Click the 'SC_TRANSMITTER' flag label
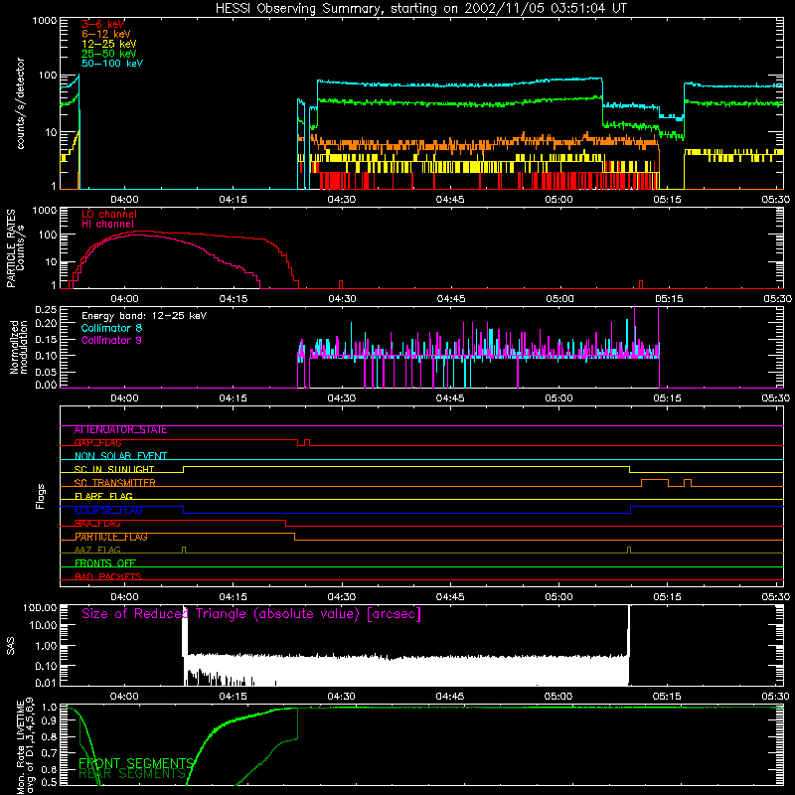The image size is (795, 795). (x=114, y=483)
